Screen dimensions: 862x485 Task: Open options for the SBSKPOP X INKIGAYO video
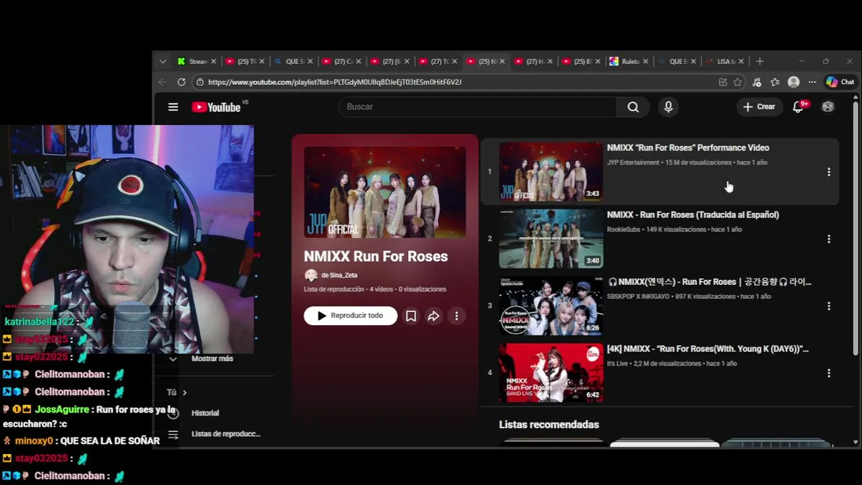pos(829,306)
